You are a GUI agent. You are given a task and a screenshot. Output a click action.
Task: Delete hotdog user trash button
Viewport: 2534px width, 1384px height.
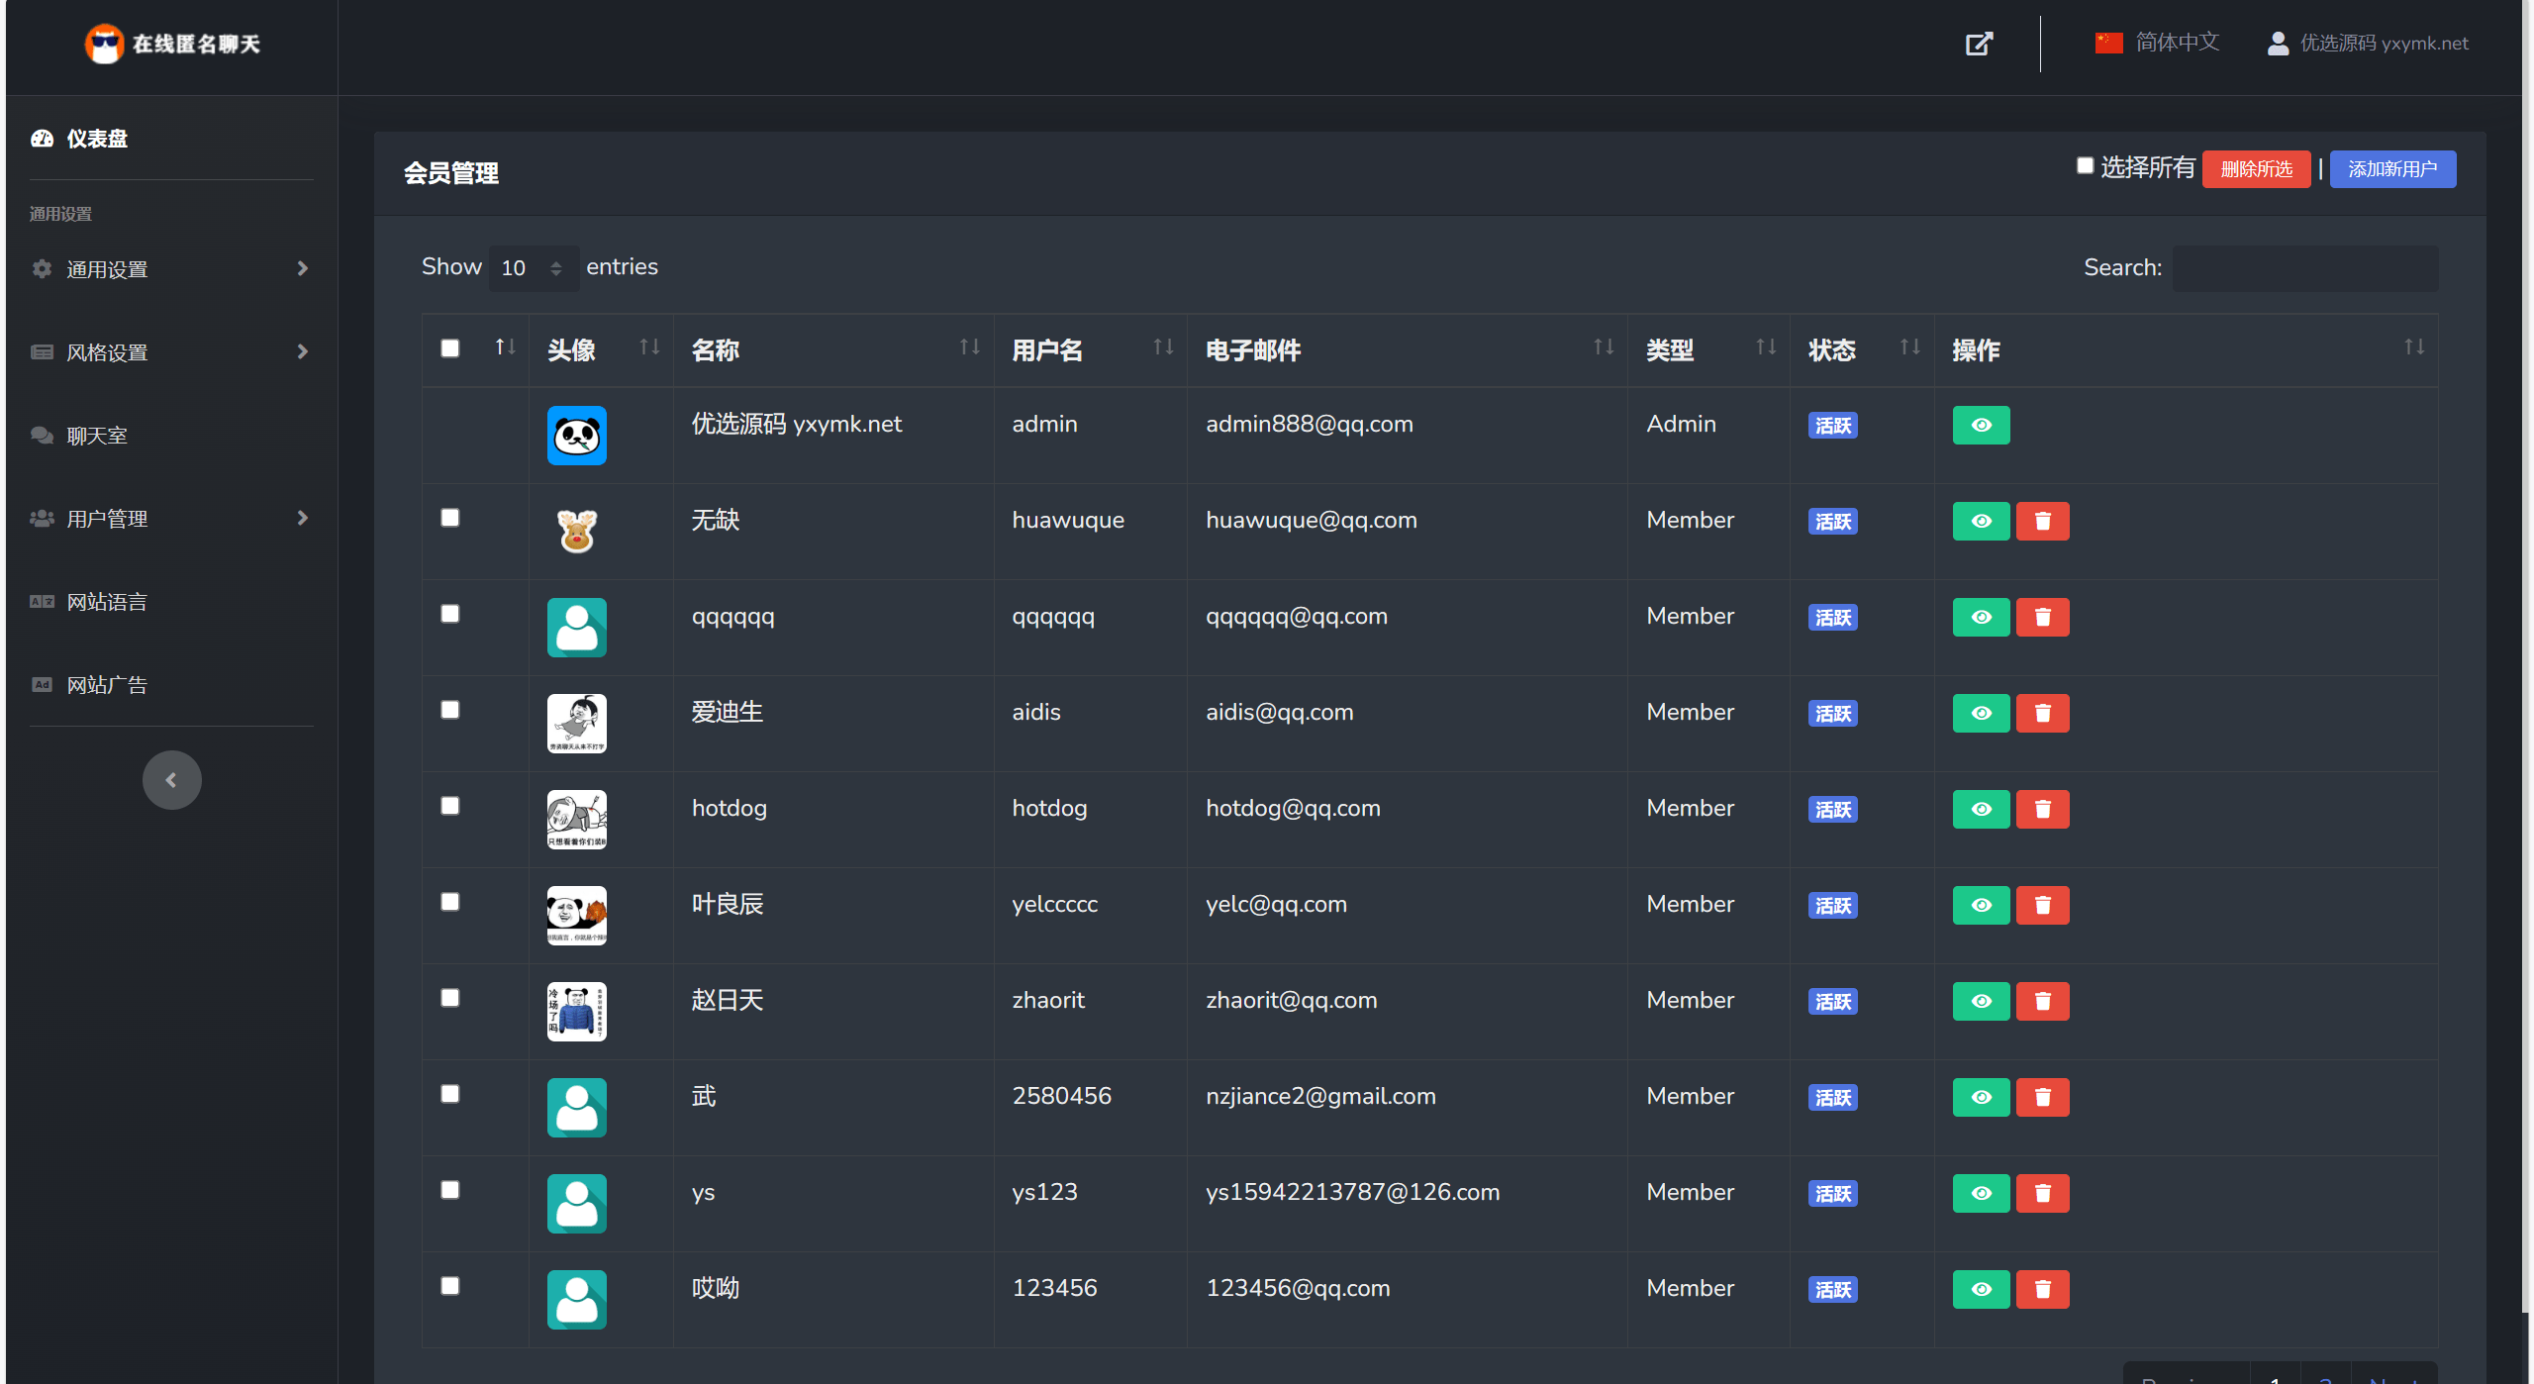pos(2041,809)
